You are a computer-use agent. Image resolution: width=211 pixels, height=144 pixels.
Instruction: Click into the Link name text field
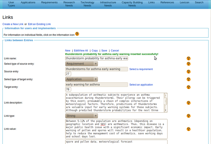click(x=97, y=58)
